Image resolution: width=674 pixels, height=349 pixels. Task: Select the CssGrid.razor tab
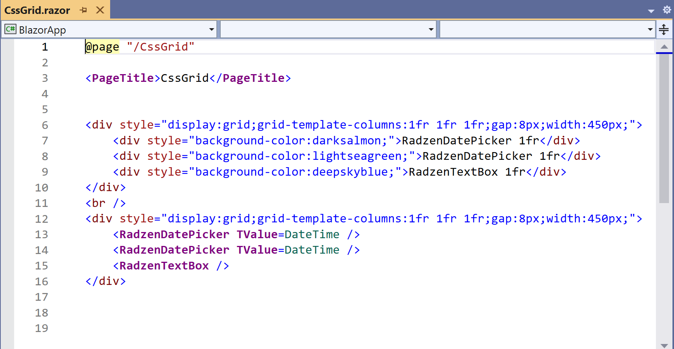click(x=37, y=10)
